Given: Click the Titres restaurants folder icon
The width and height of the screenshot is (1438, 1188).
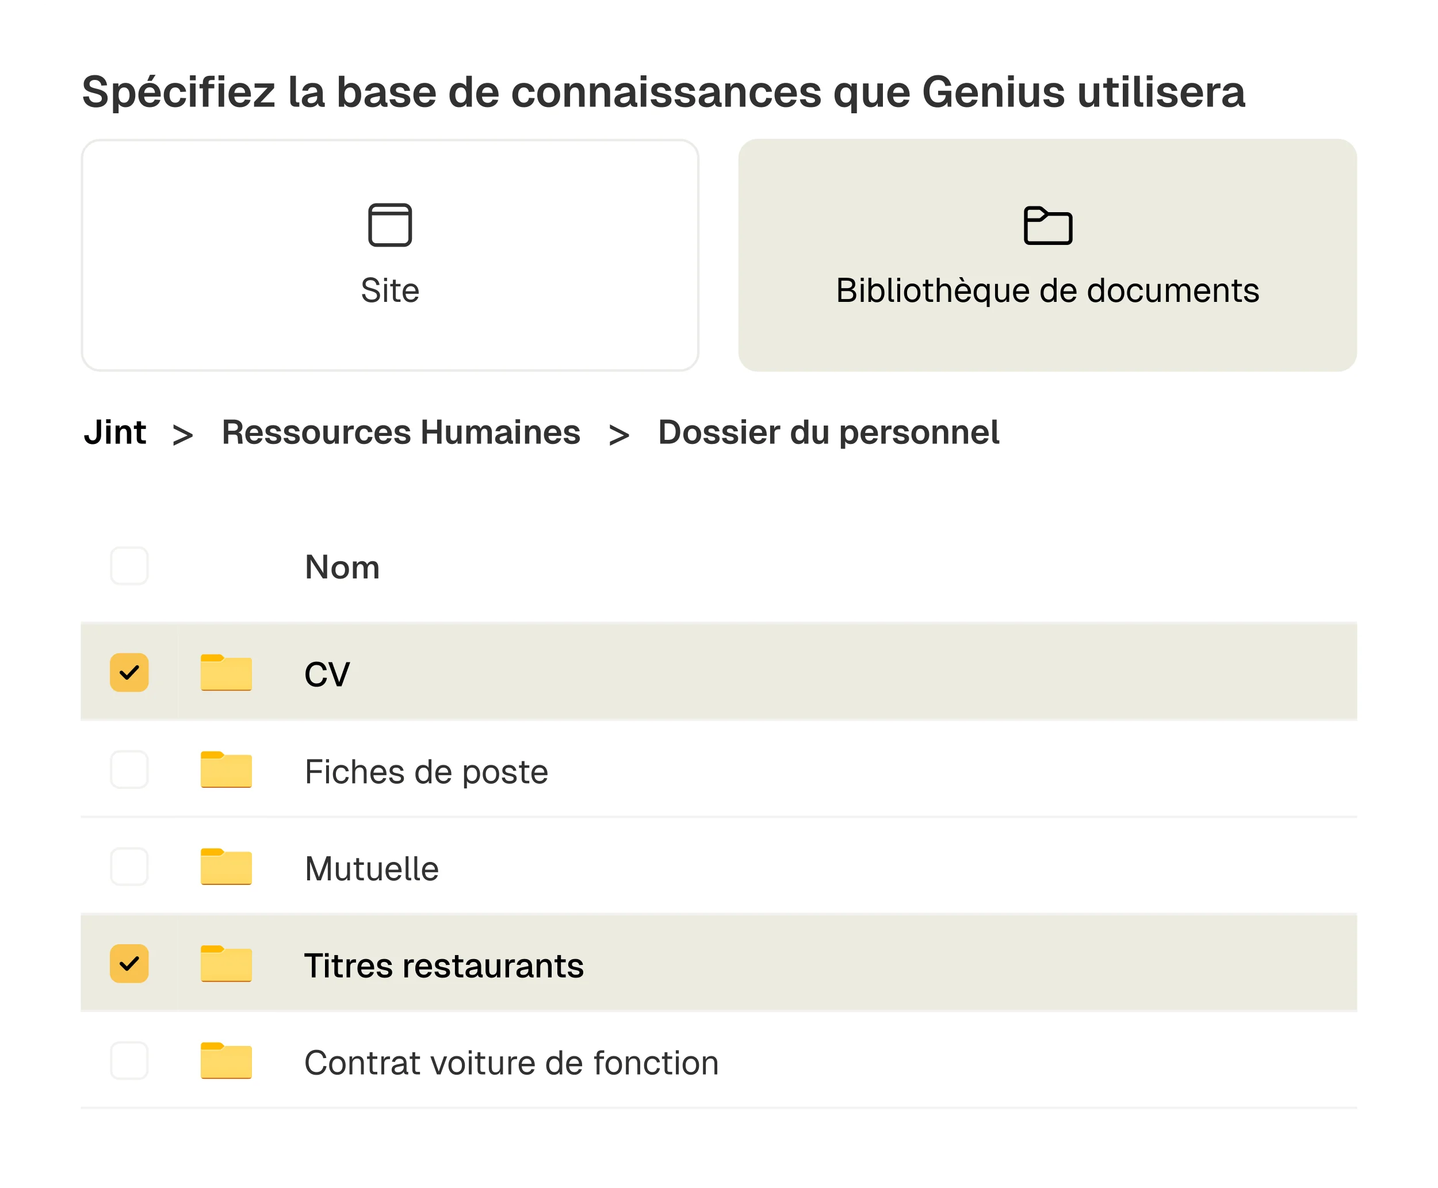Looking at the screenshot, I should pyautogui.click(x=226, y=964).
